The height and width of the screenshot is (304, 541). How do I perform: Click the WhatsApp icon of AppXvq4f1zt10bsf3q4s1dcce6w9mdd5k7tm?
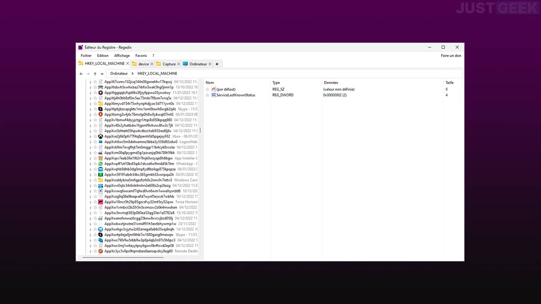(101, 164)
